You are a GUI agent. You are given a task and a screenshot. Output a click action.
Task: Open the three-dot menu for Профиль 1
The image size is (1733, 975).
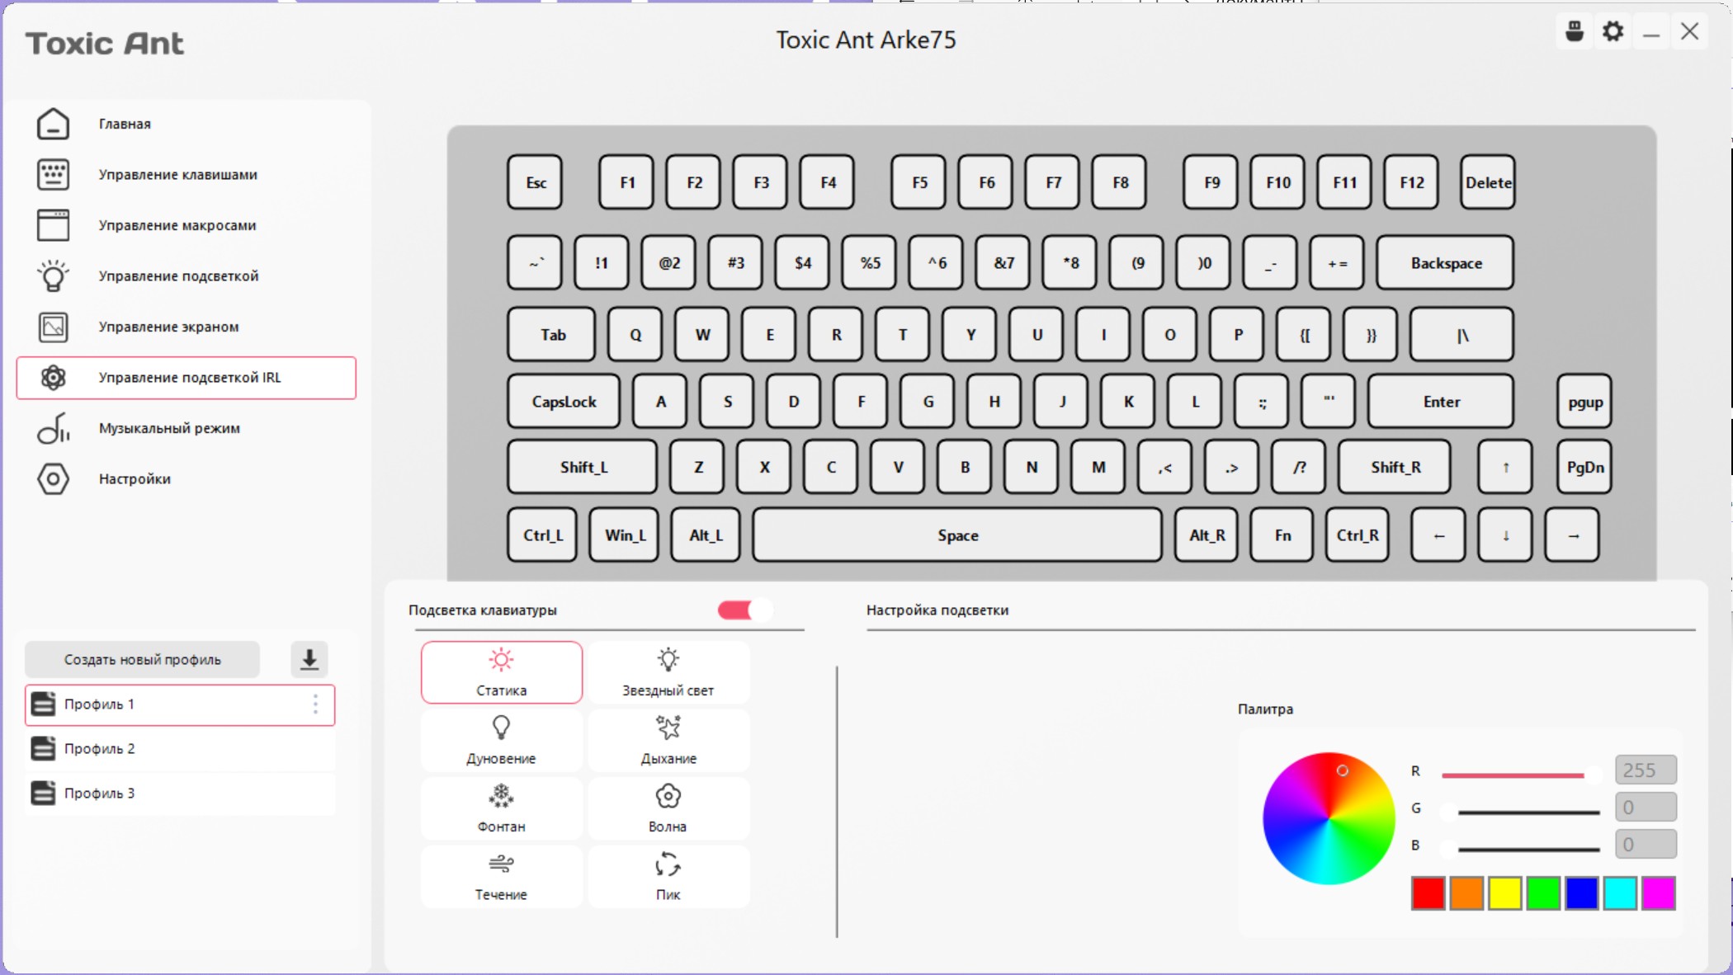[x=315, y=704]
